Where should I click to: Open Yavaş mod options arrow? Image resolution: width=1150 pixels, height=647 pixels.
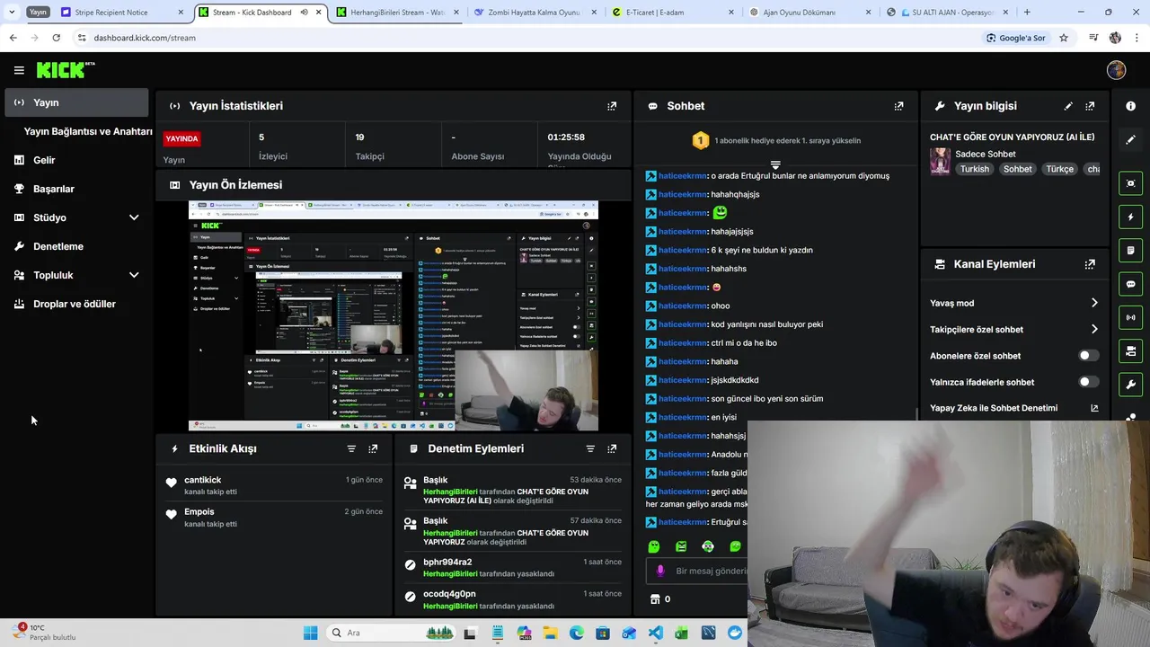pos(1094,303)
